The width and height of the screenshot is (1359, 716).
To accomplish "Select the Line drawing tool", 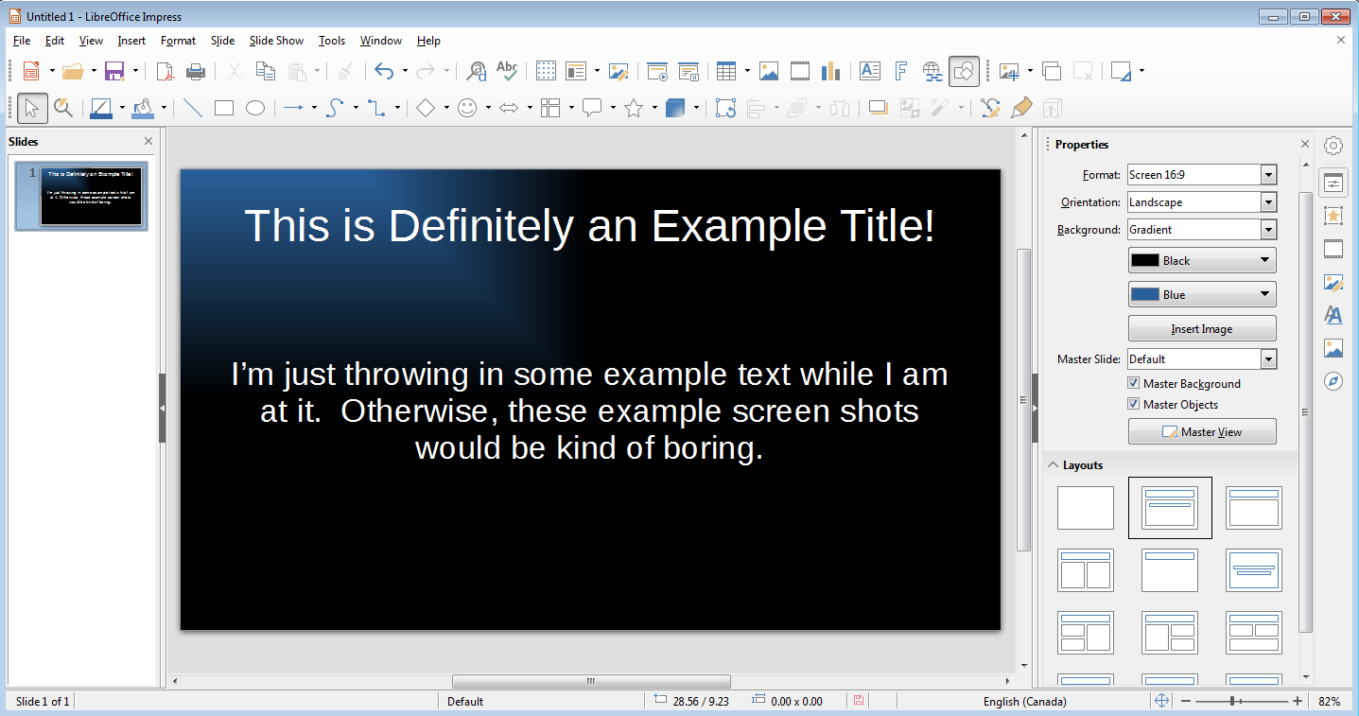I will 193,108.
